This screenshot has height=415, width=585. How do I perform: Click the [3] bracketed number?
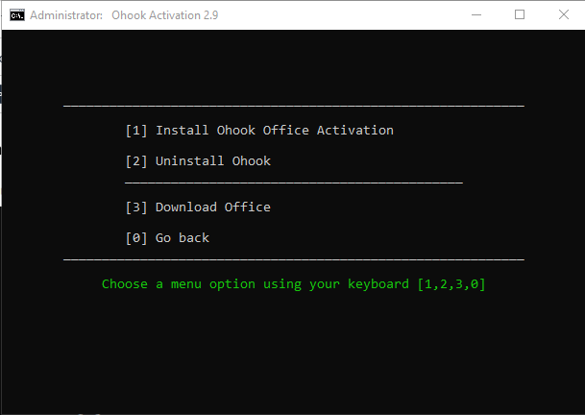coord(136,207)
